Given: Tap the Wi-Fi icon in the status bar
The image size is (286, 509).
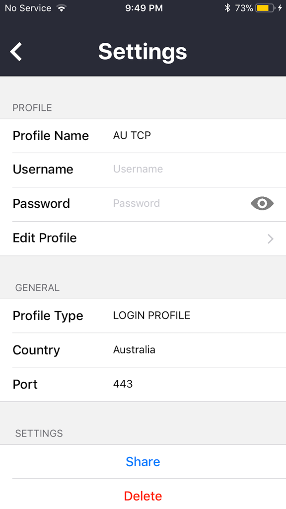Looking at the screenshot, I should 62,7.
